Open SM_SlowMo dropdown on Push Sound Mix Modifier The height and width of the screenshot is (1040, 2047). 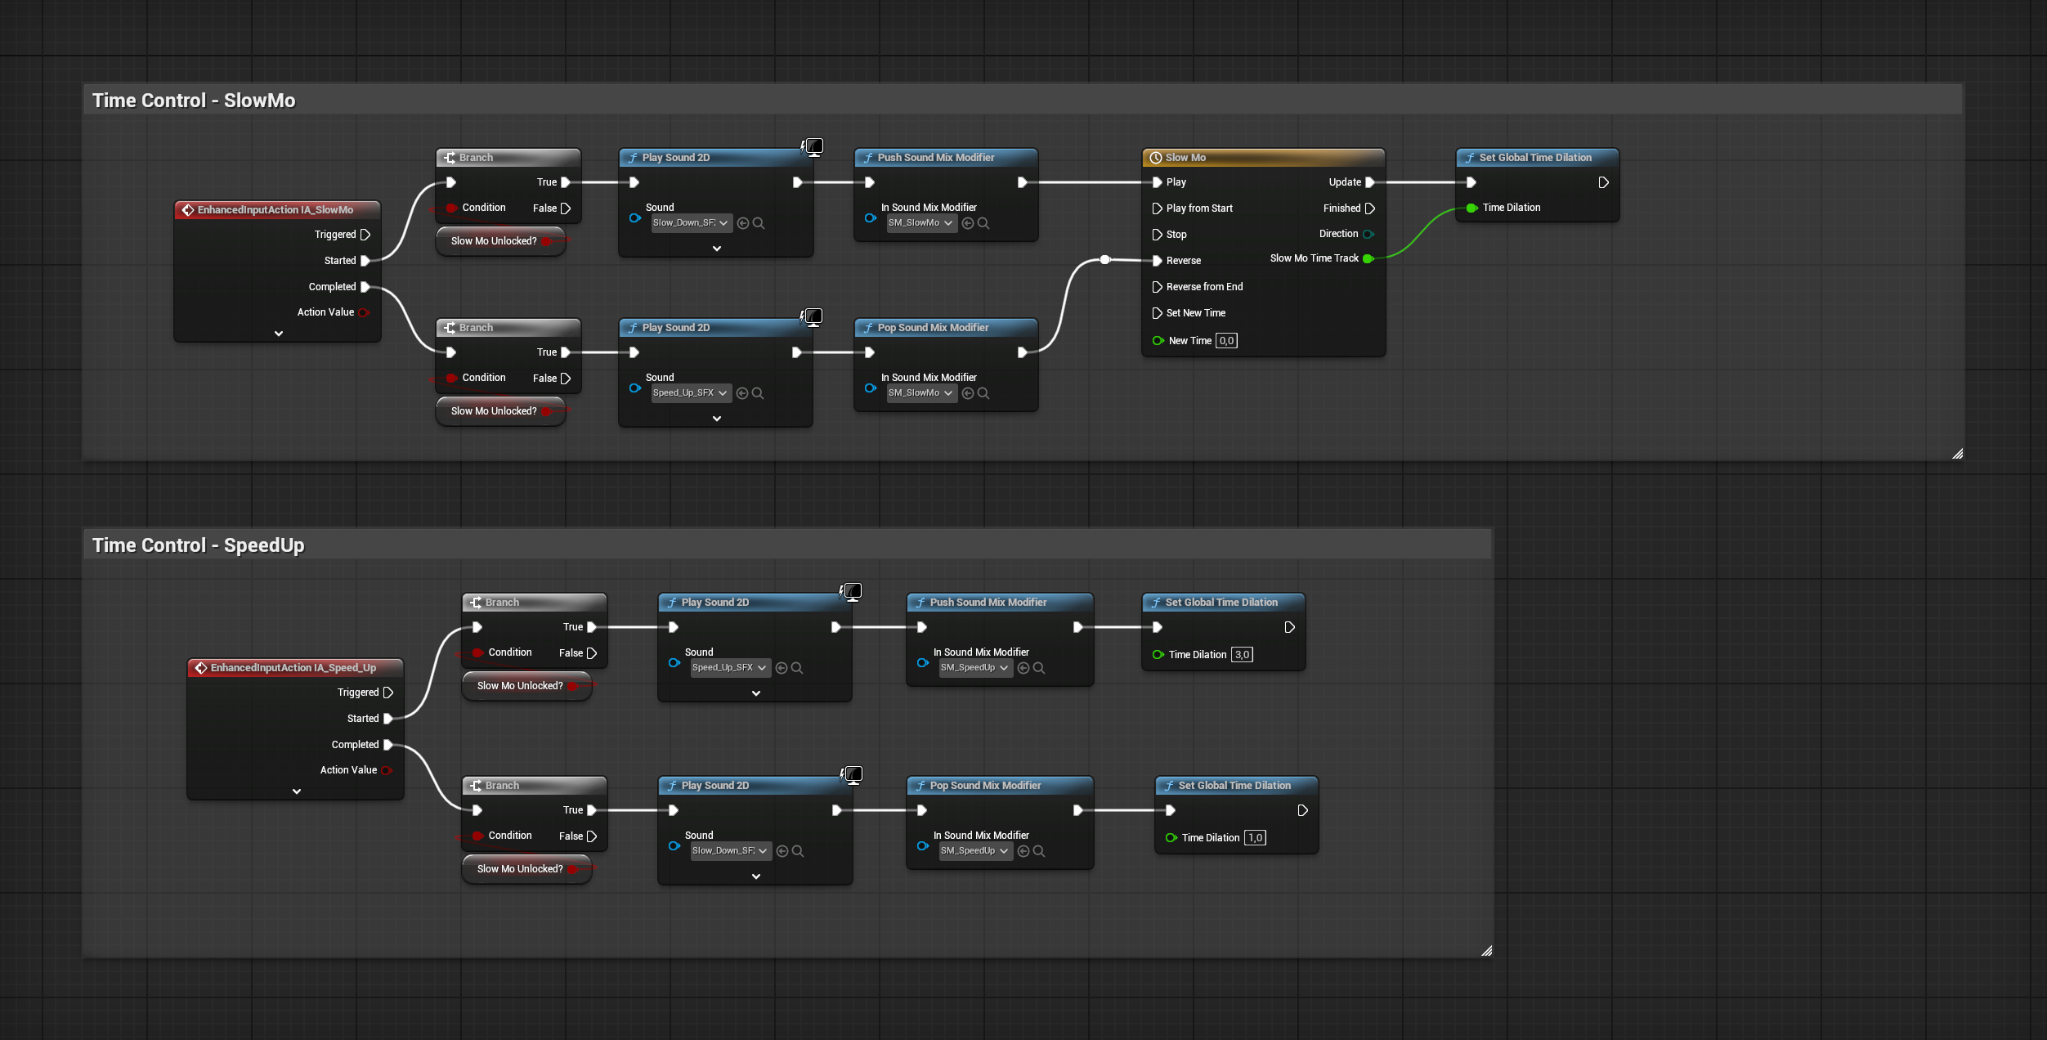921,223
